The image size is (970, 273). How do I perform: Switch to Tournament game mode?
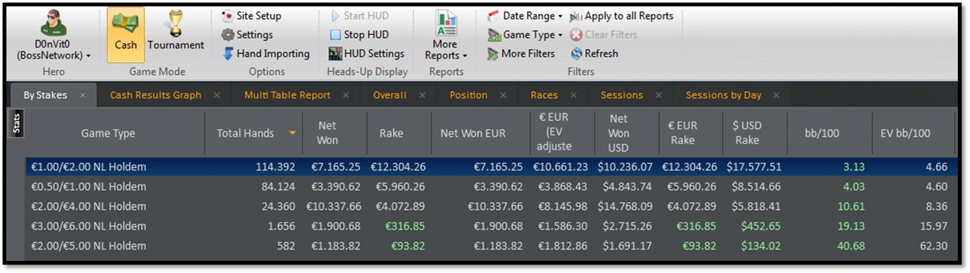[176, 35]
